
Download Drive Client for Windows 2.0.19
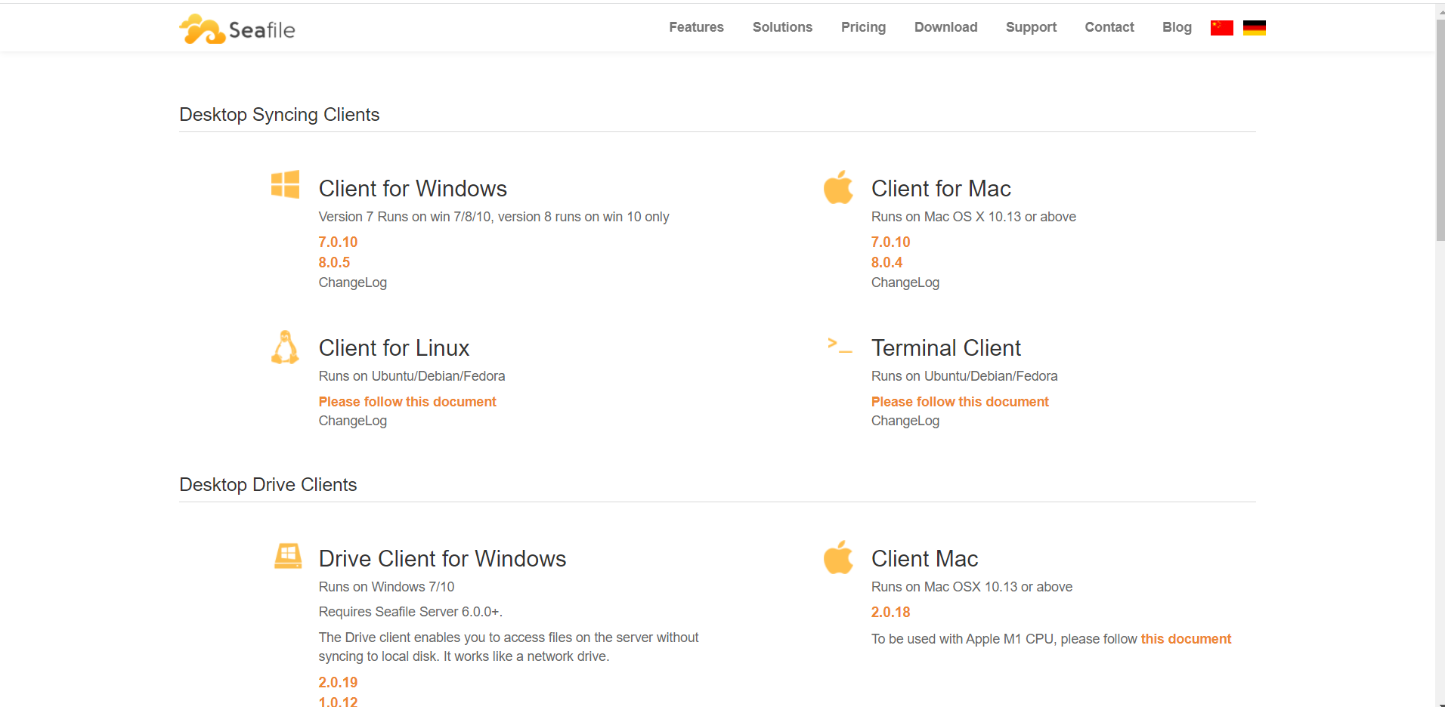[x=338, y=682]
